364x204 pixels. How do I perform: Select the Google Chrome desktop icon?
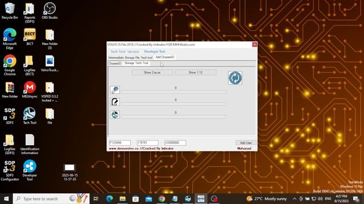[10, 65]
